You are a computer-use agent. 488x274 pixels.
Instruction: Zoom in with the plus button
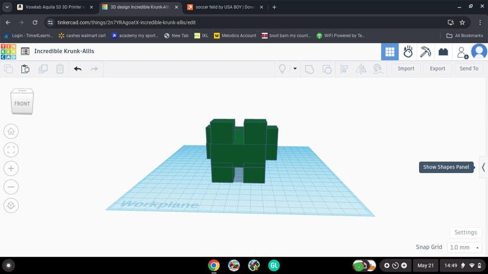[11, 169]
